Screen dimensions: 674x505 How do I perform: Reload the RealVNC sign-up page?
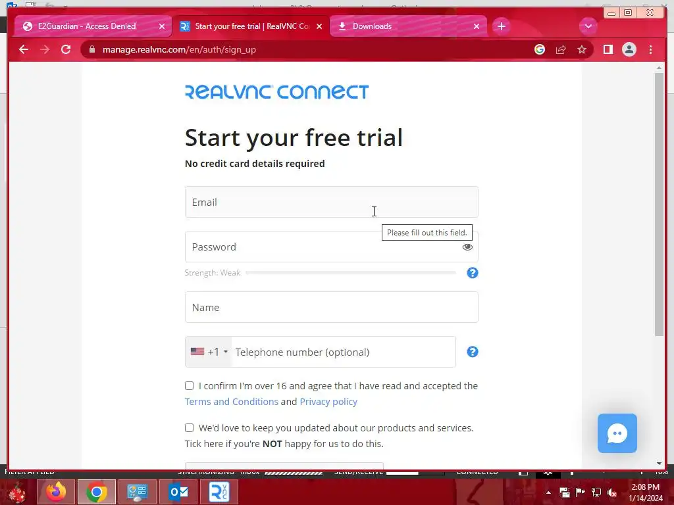tap(66, 49)
